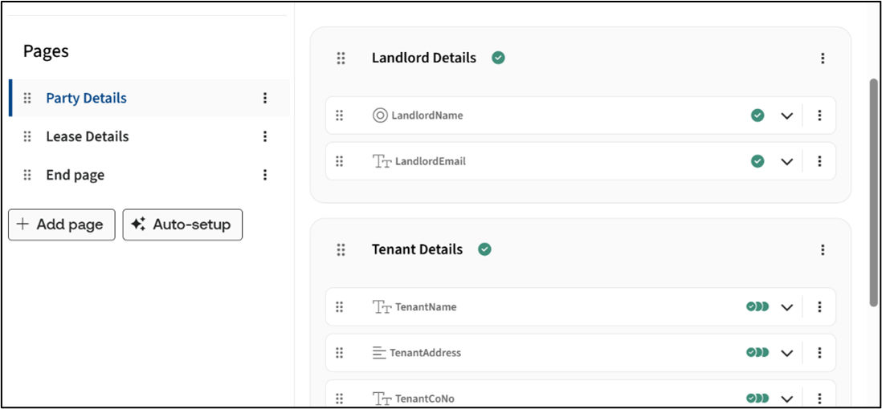Select the Lease Details page
This screenshot has width=882, height=409.
pyautogui.click(x=87, y=136)
